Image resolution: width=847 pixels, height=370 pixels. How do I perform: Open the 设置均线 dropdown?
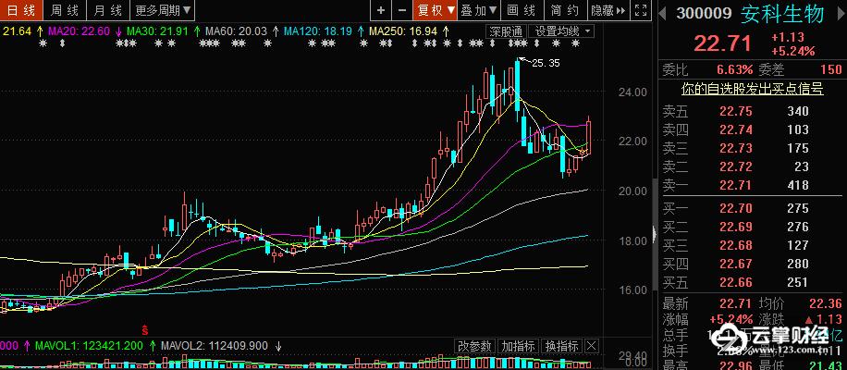[563, 31]
